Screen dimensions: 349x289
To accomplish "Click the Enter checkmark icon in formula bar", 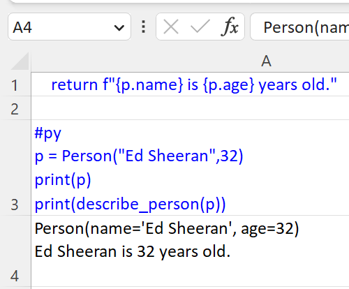I will pos(200,27).
